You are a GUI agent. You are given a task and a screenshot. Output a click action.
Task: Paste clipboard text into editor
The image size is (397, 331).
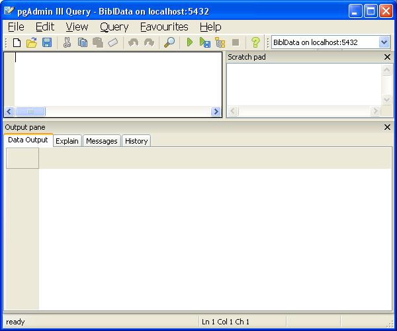(x=98, y=42)
